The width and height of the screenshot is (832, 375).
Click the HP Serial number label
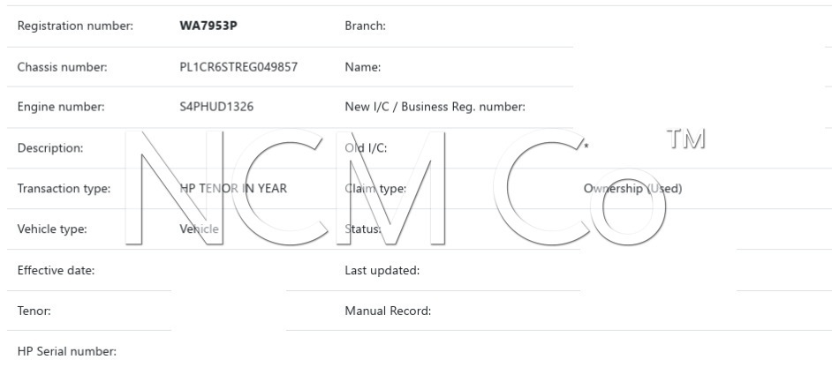coord(67,352)
